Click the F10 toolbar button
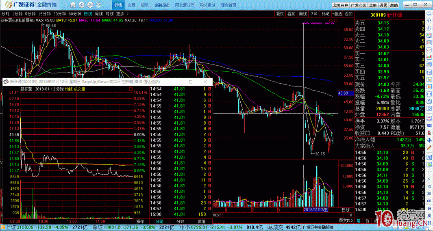Viewport: 433px width, 231px height. [x=314, y=13]
